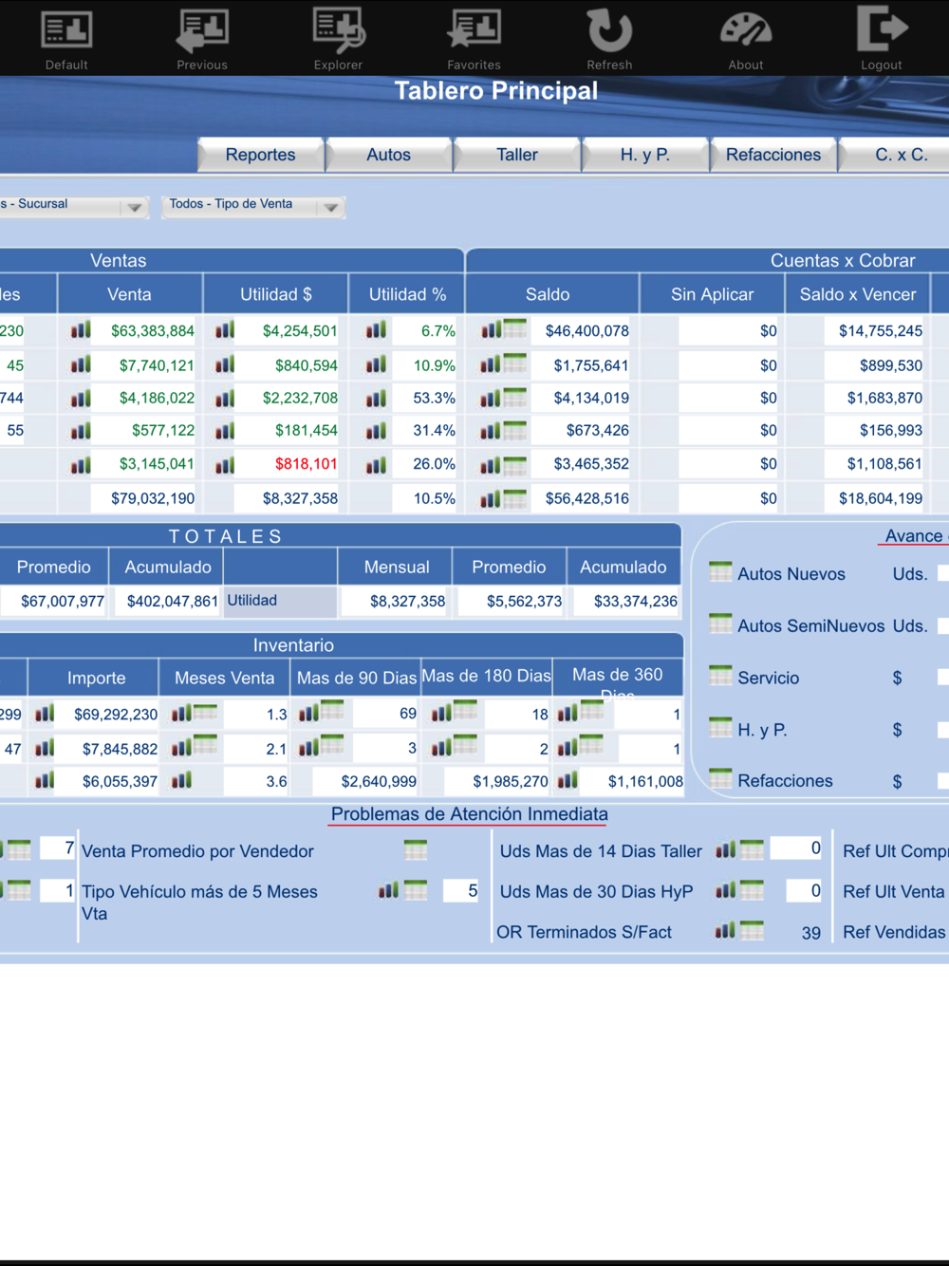This screenshot has width=949, height=1266.
Task: Refresh the dashboard data
Action: (x=609, y=38)
